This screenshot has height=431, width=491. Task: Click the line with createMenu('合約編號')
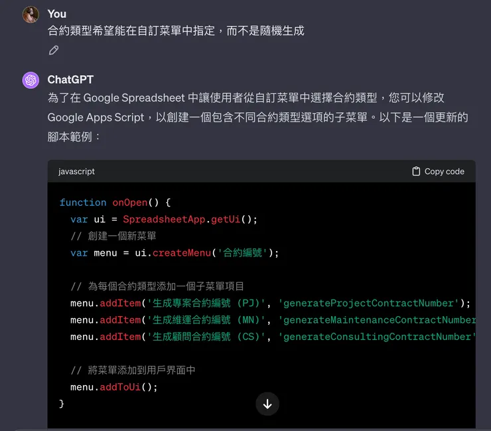[175, 252]
